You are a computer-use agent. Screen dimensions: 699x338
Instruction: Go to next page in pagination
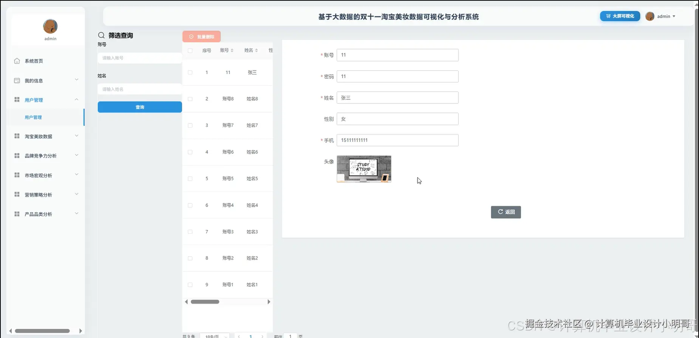tap(263, 336)
